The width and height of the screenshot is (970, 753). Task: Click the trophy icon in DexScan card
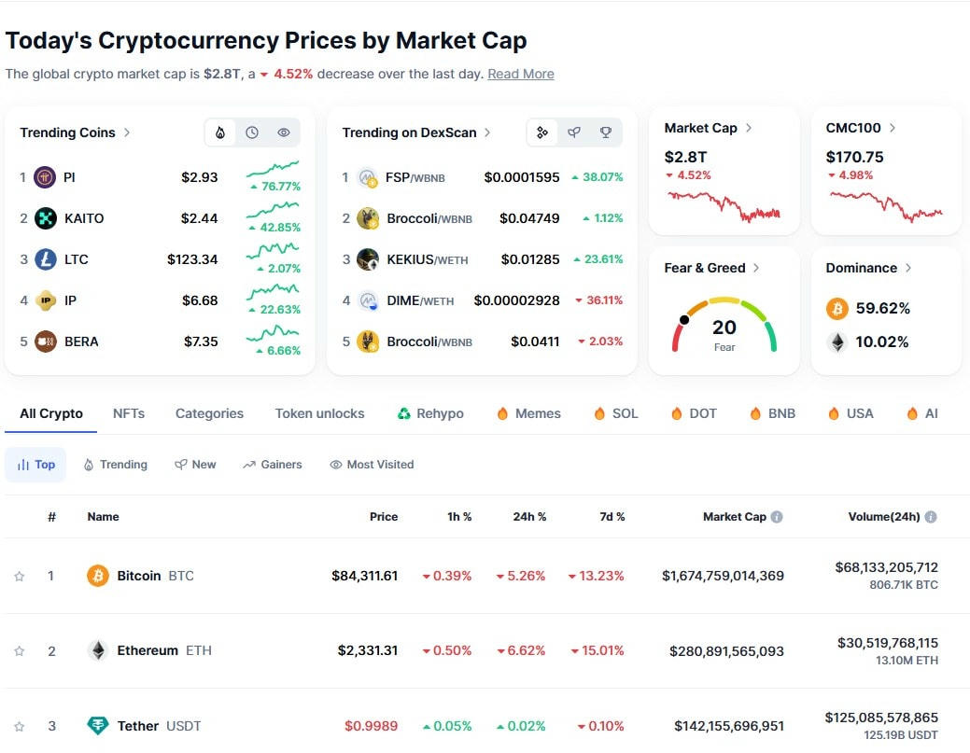606,132
